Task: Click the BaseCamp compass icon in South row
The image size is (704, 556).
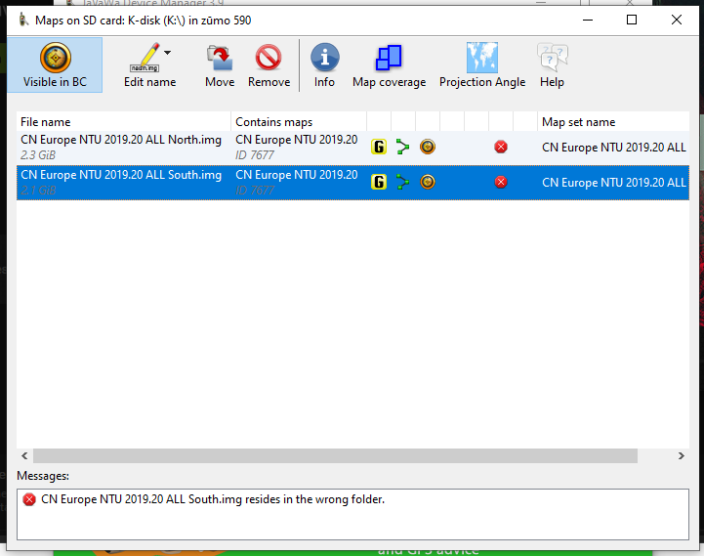Action: (x=428, y=182)
